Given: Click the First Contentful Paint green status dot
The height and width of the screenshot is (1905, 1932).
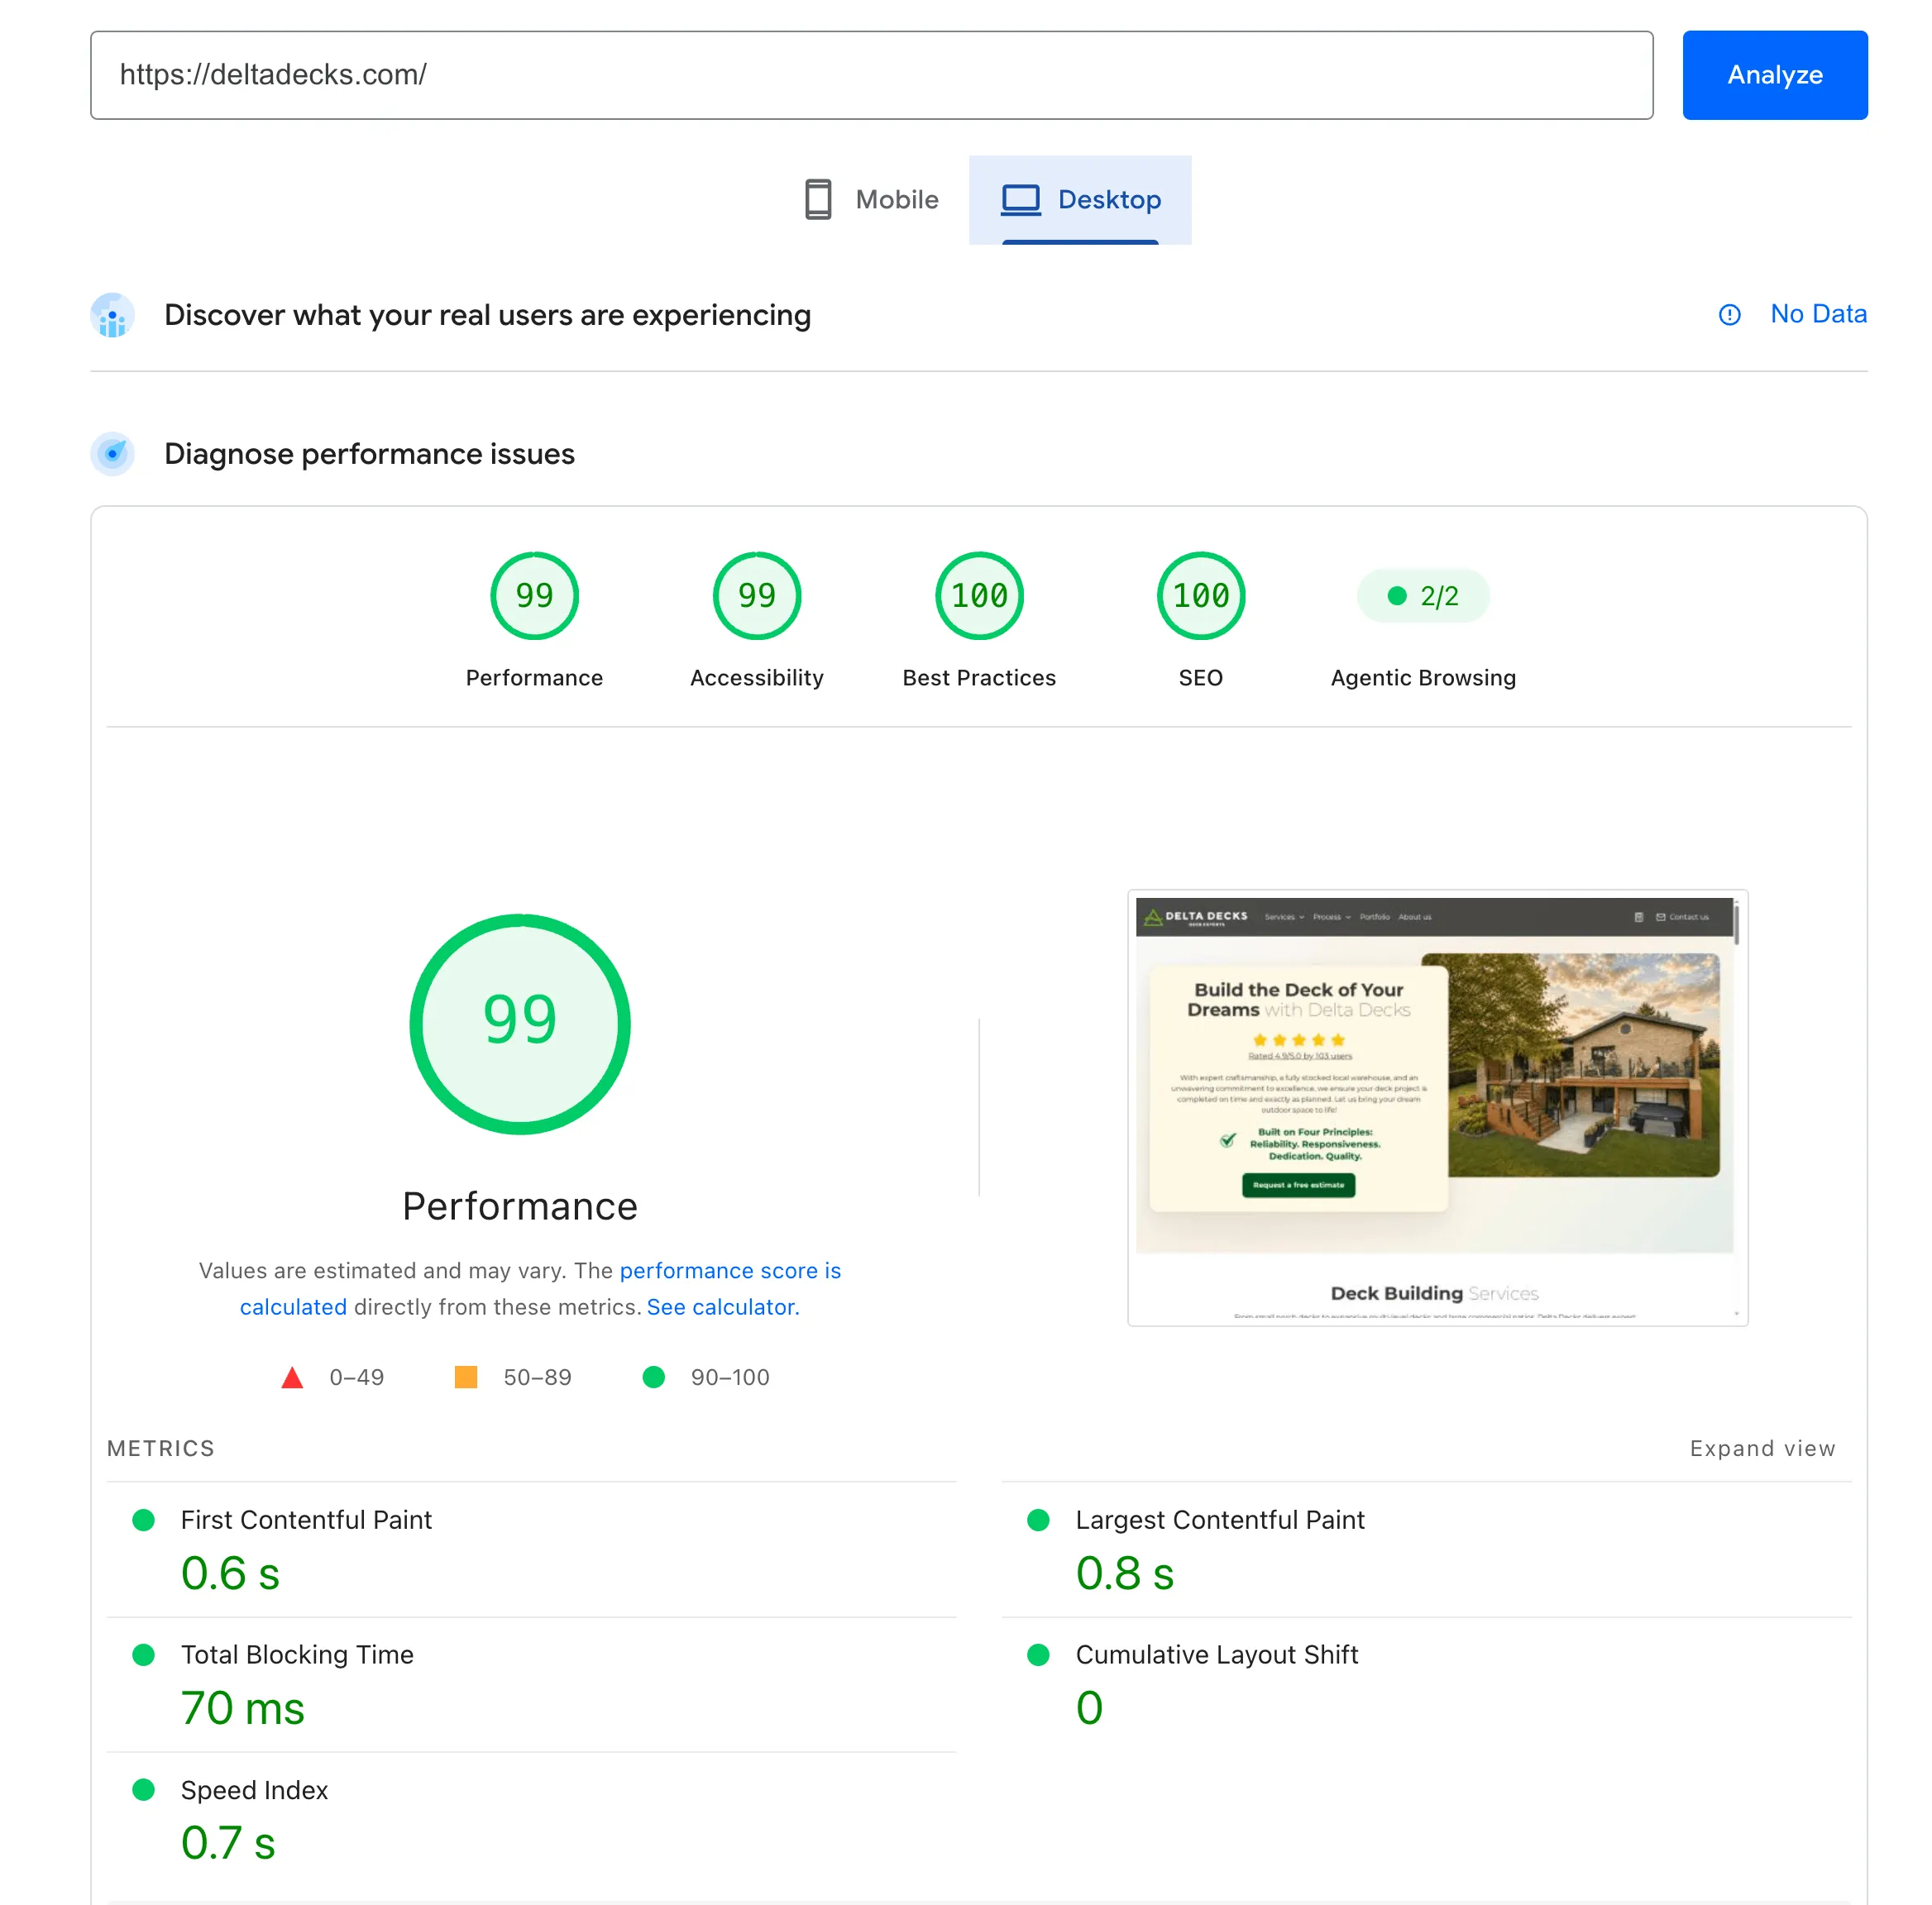Looking at the screenshot, I should click(144, 1519).
